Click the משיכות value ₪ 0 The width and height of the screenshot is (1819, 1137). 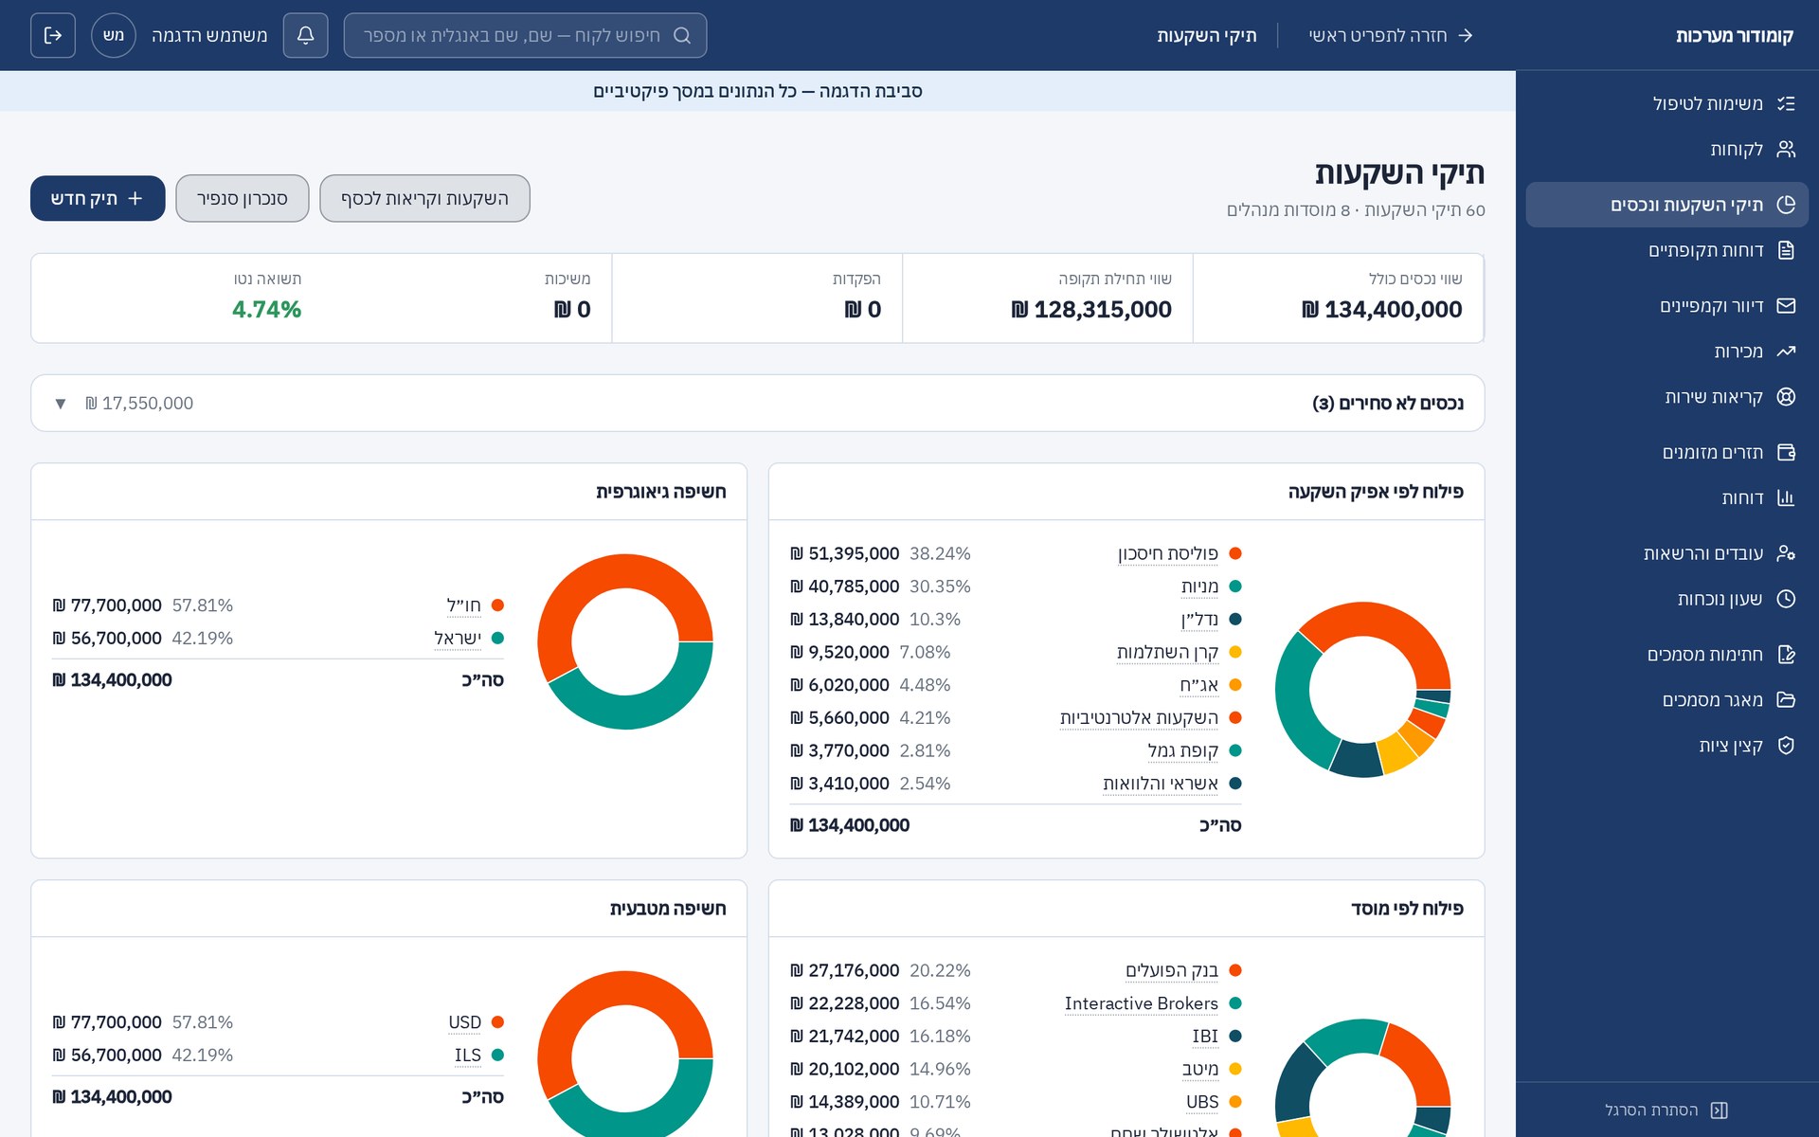(x=572, y=310)
